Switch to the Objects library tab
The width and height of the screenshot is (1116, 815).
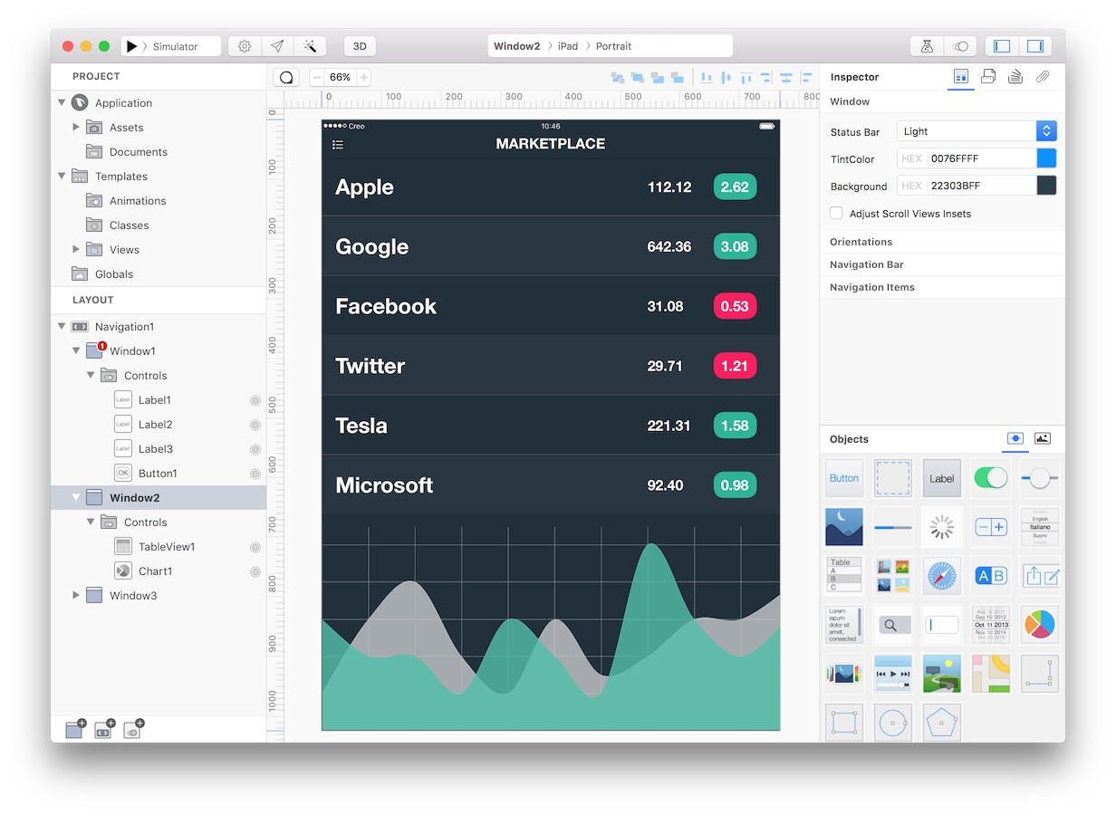(x=1015, y=438)
